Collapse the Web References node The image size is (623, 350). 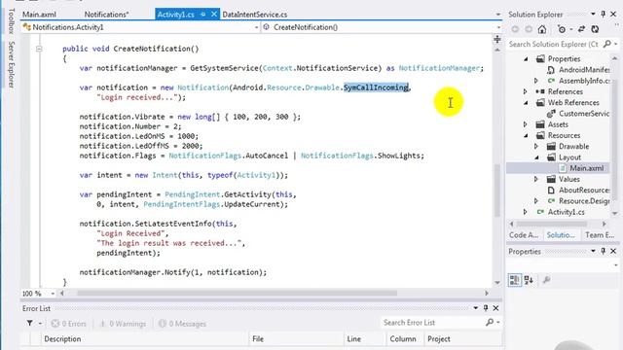click(x=526, y=103)
